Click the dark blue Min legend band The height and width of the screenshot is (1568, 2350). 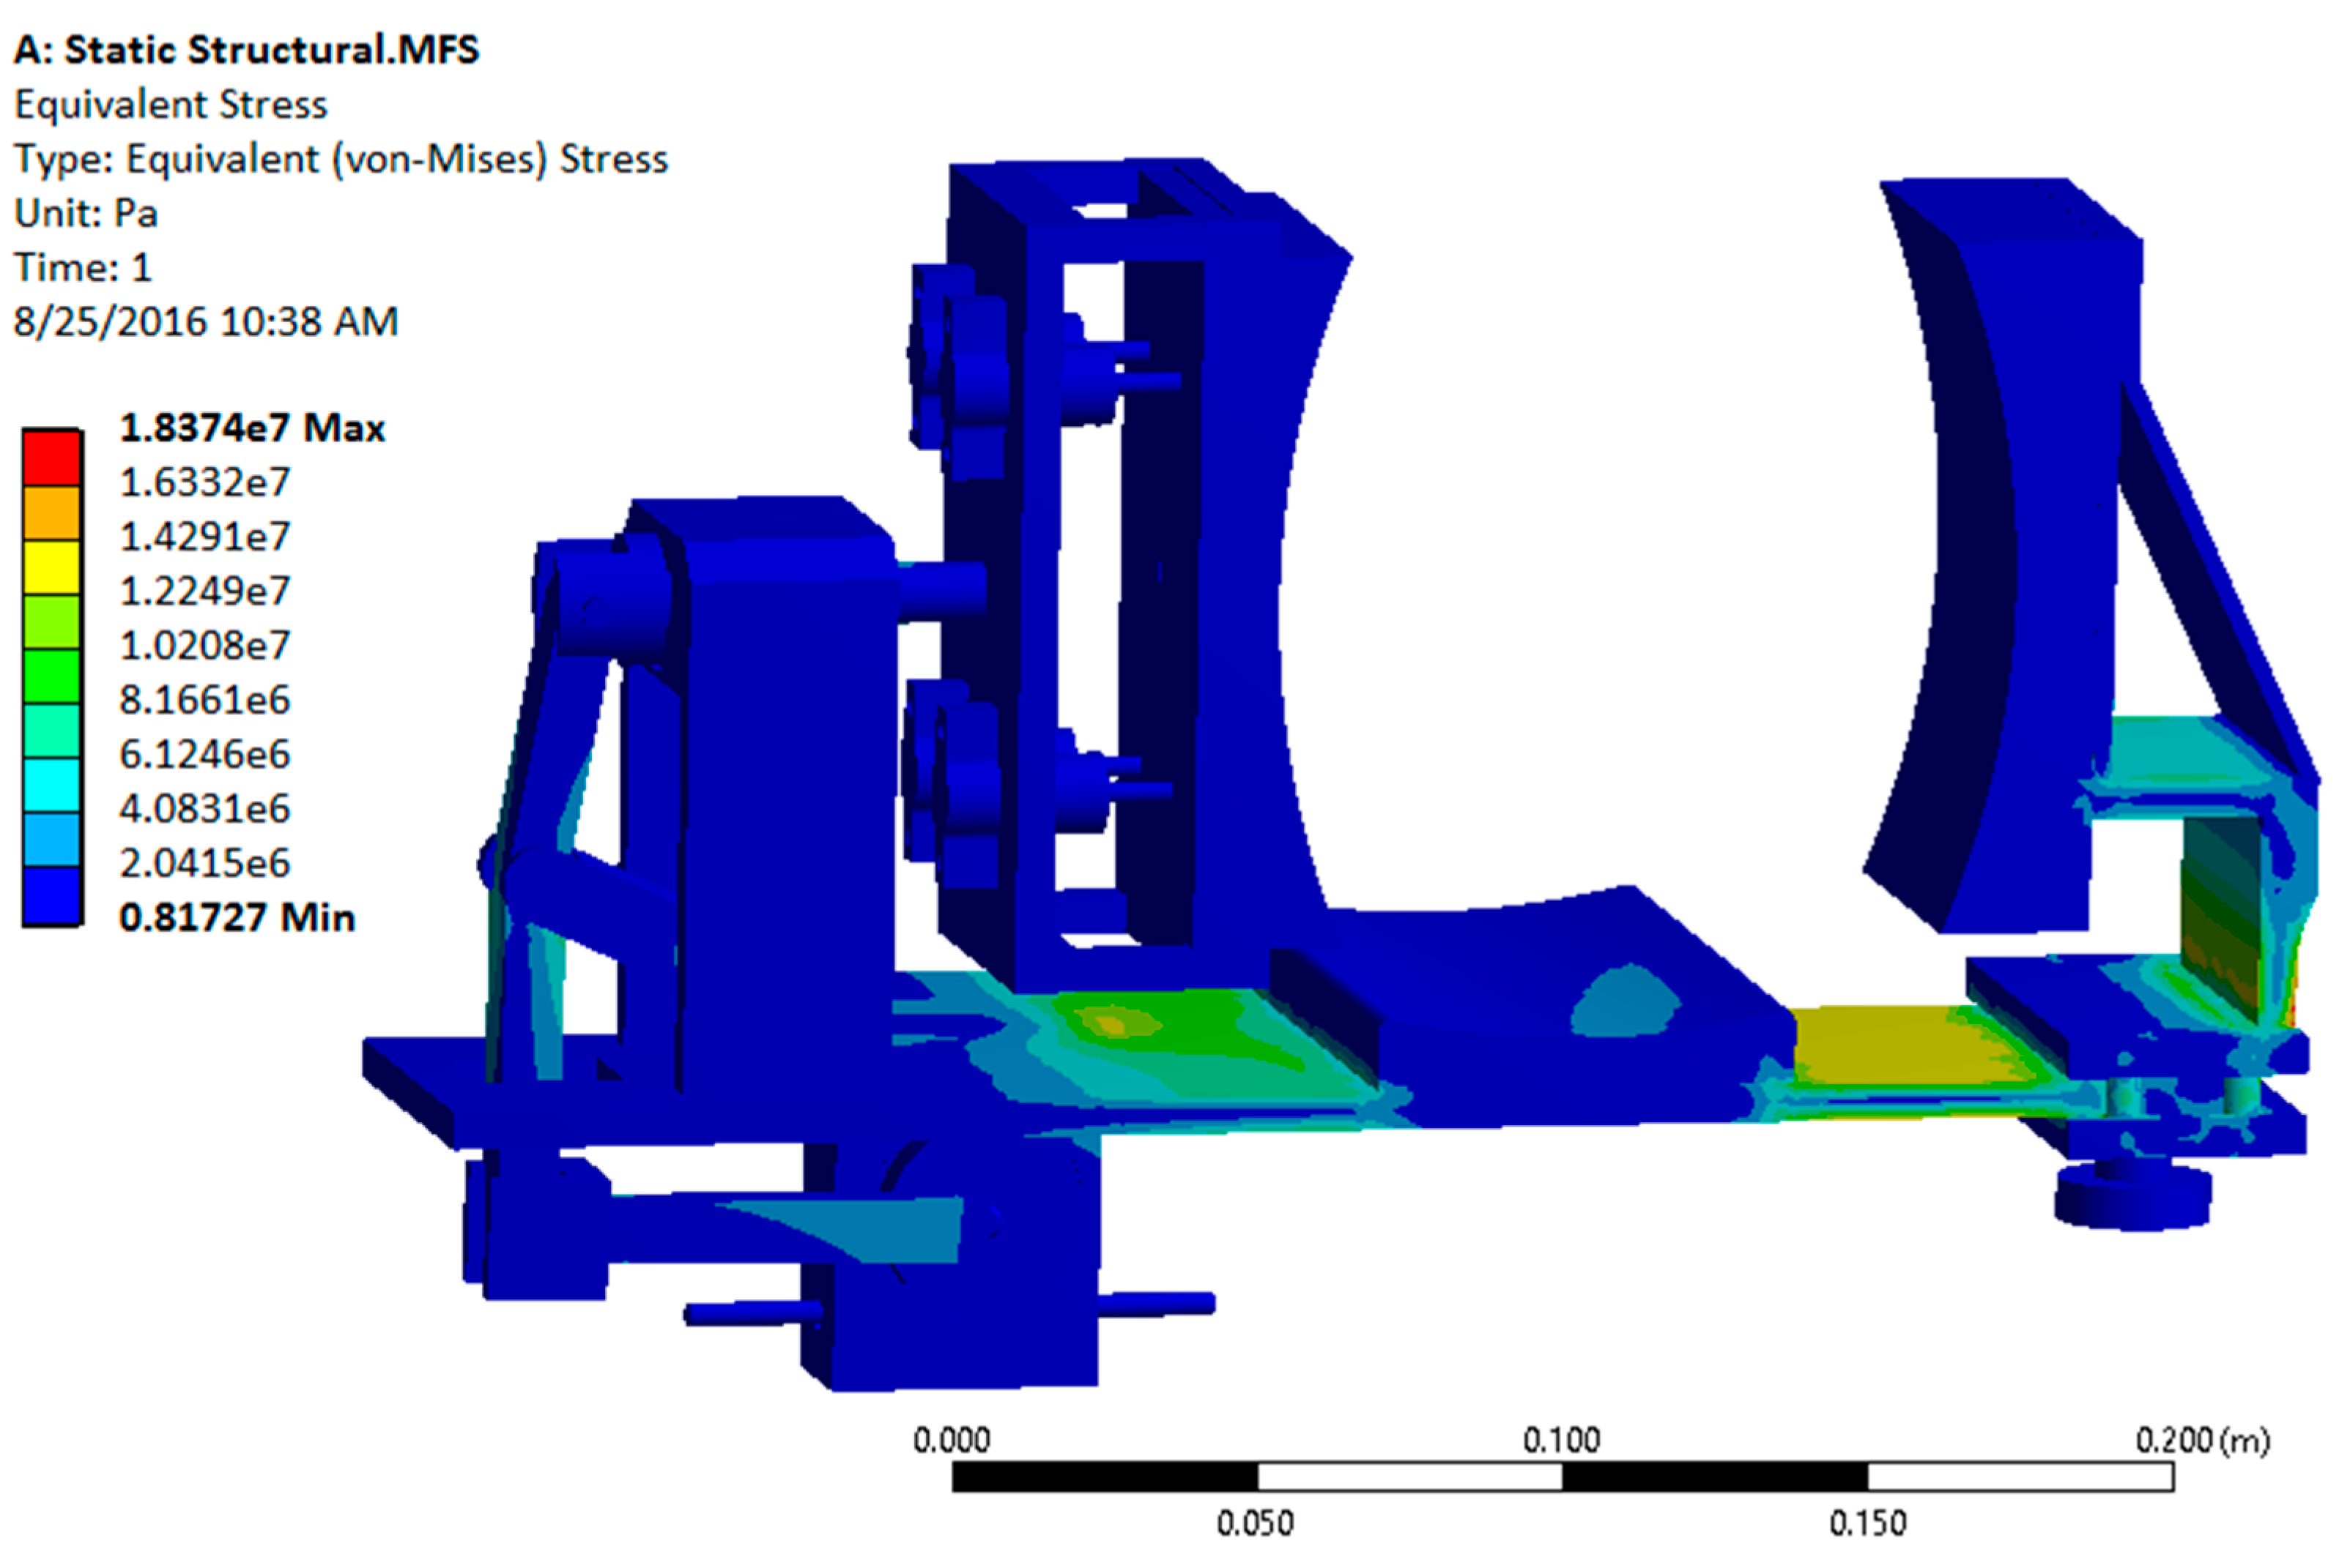pos(52,895)
